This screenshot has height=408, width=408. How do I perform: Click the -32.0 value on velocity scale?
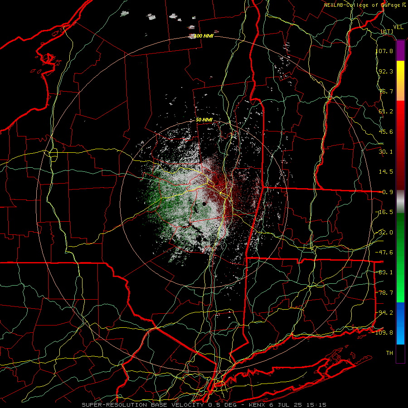point(384,233)
